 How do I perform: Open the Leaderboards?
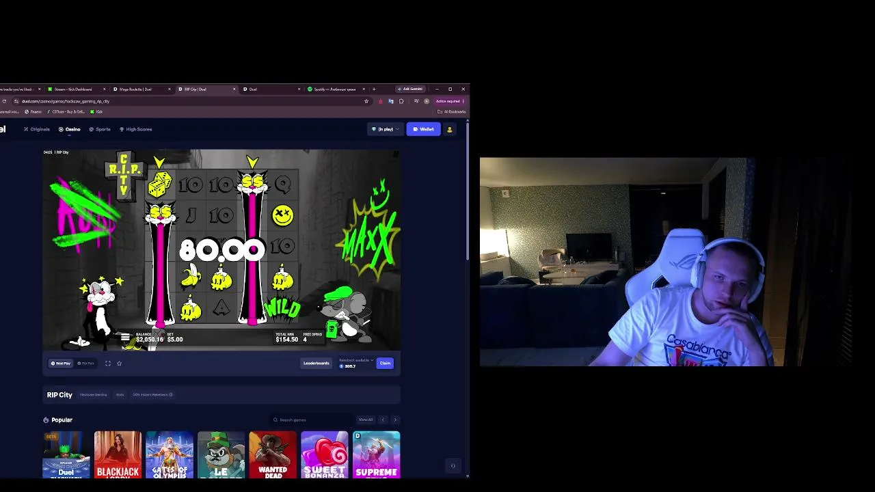click(316, 364)
